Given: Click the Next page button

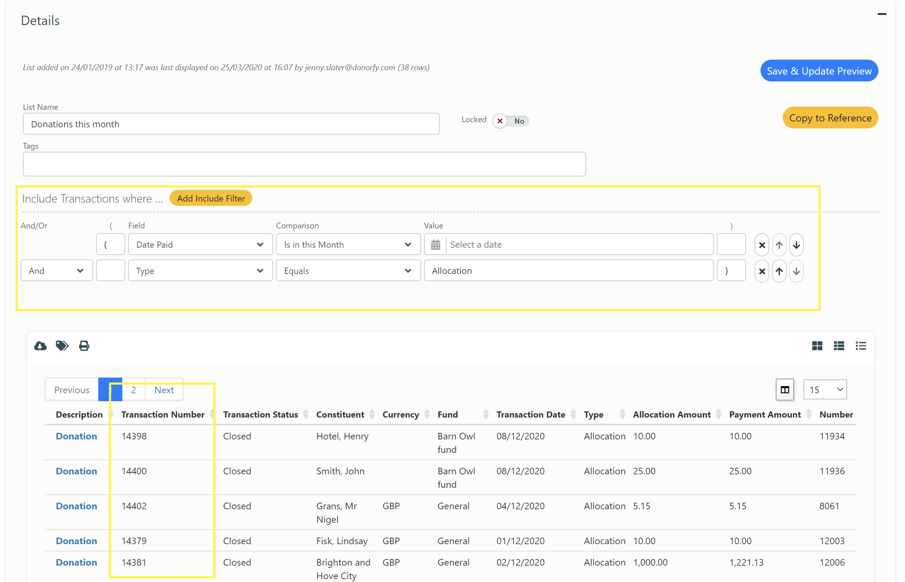Looking at the screenshot, I should 164,390.
